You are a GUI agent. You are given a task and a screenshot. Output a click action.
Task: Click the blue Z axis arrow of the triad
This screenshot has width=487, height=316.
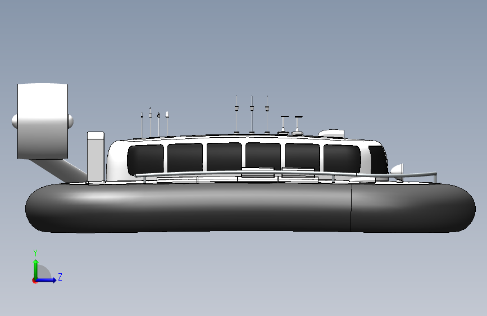coord(47,280)
